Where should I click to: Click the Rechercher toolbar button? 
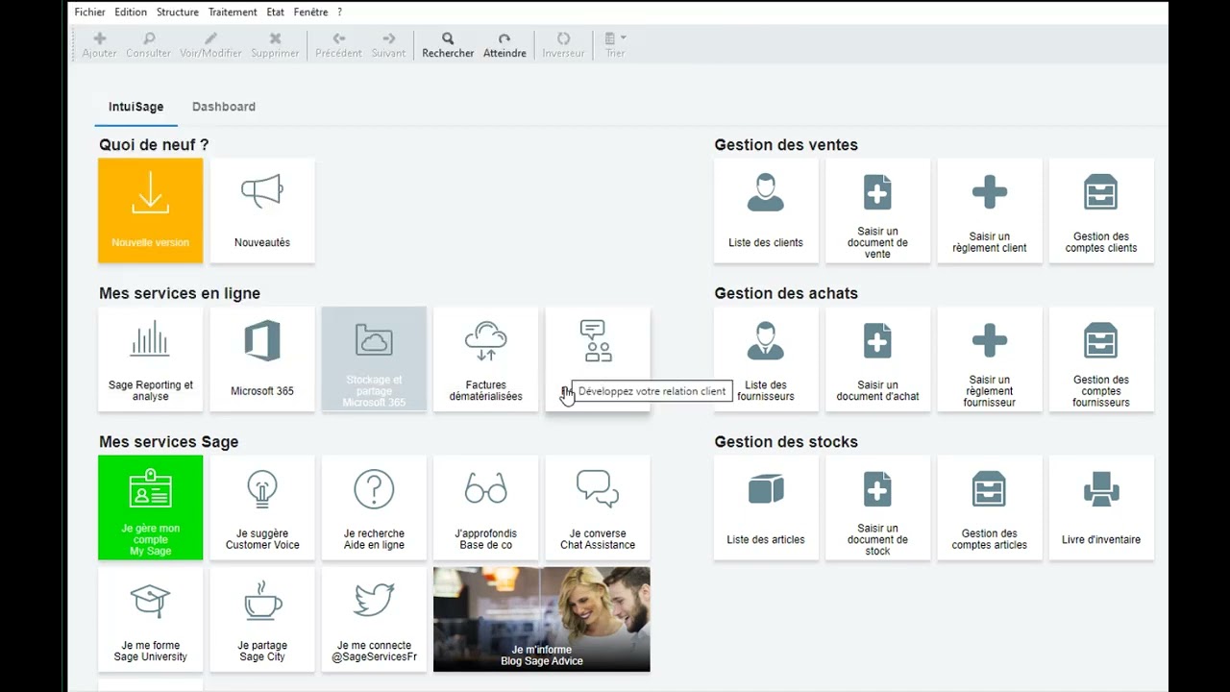(448, 44)
